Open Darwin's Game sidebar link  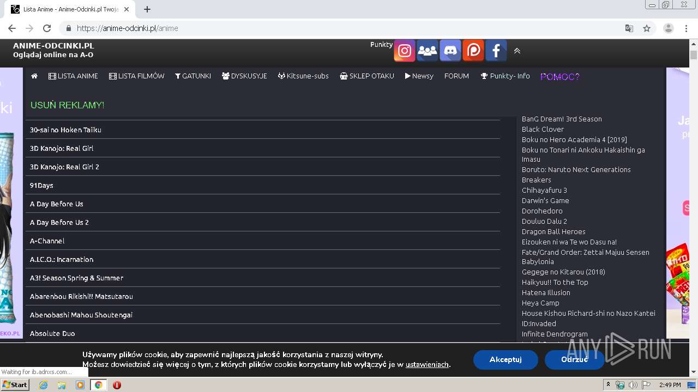pos(545,200)
